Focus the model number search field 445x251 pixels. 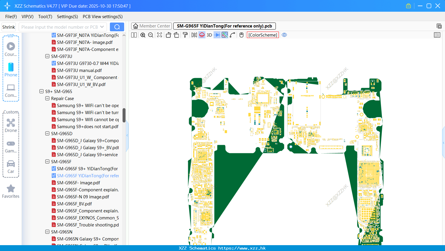click(x=59, y=27)
